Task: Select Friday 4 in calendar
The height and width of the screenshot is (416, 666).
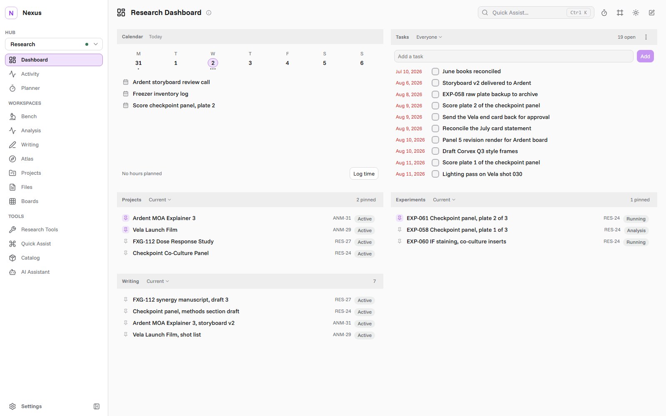Action: tap(287, 63)
